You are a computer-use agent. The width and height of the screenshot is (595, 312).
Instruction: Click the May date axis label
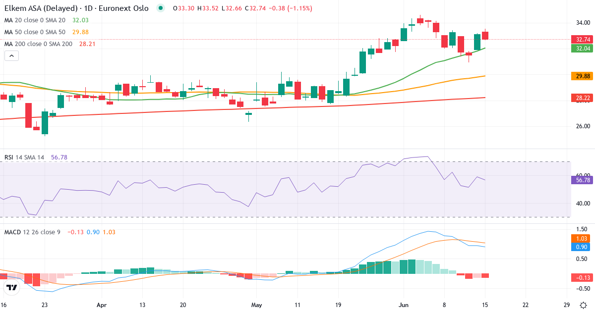click(x=256, y=305)
